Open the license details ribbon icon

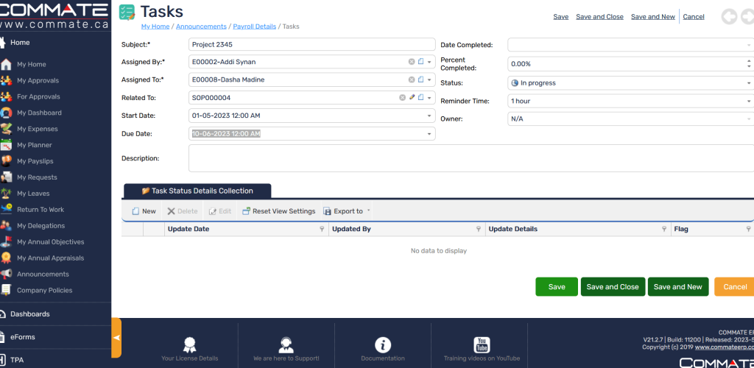tap(189, 344)
